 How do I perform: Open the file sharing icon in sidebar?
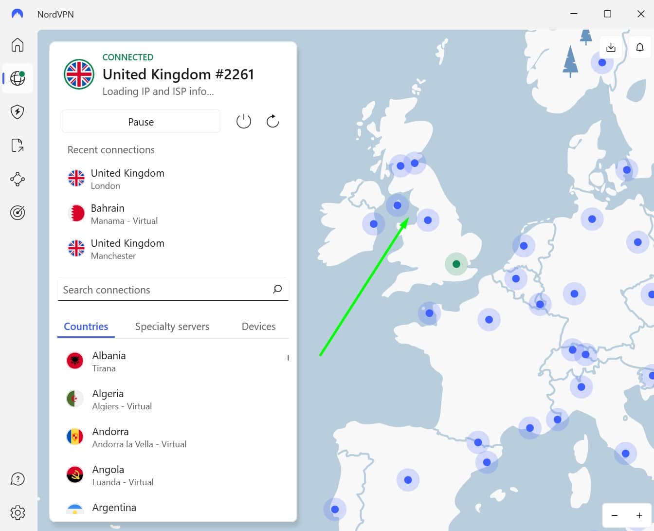18,146
